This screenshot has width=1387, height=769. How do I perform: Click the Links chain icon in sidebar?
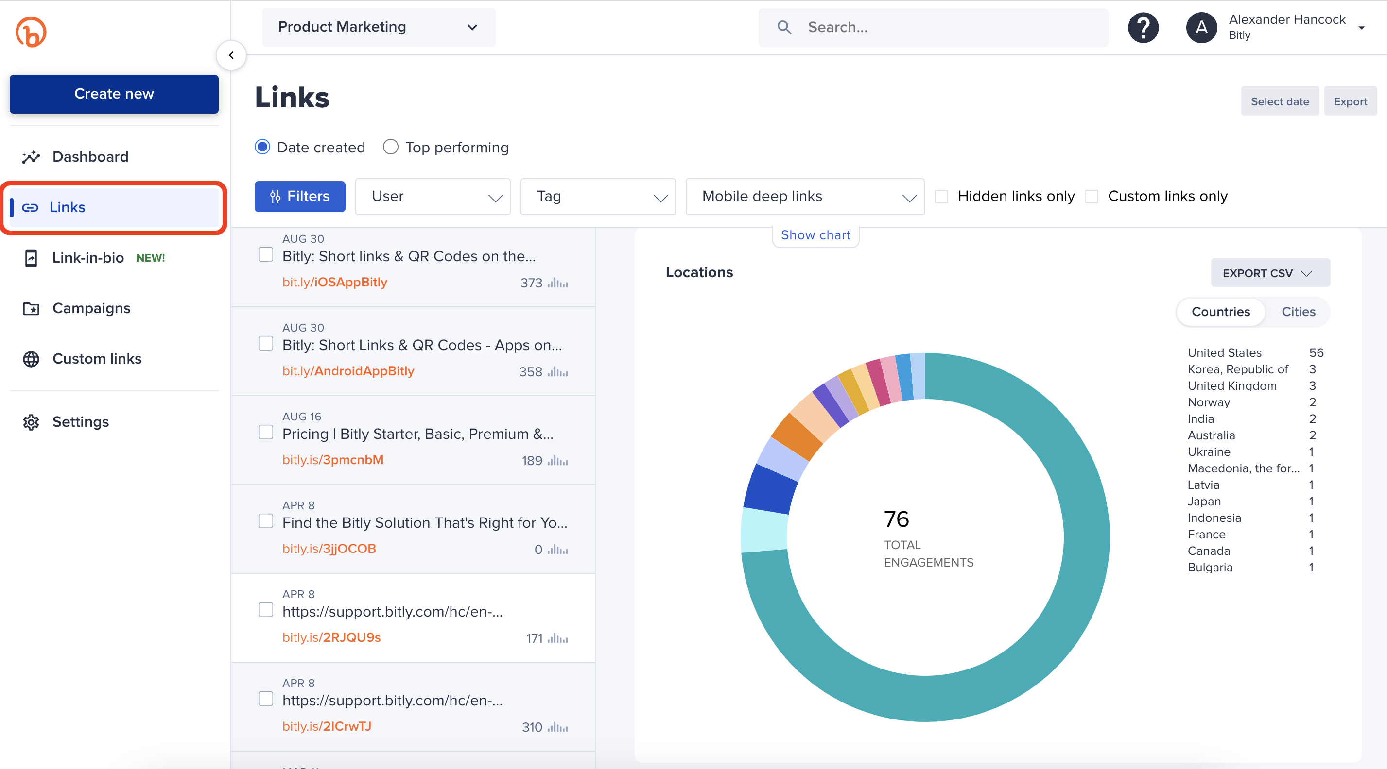click(30, 208)
